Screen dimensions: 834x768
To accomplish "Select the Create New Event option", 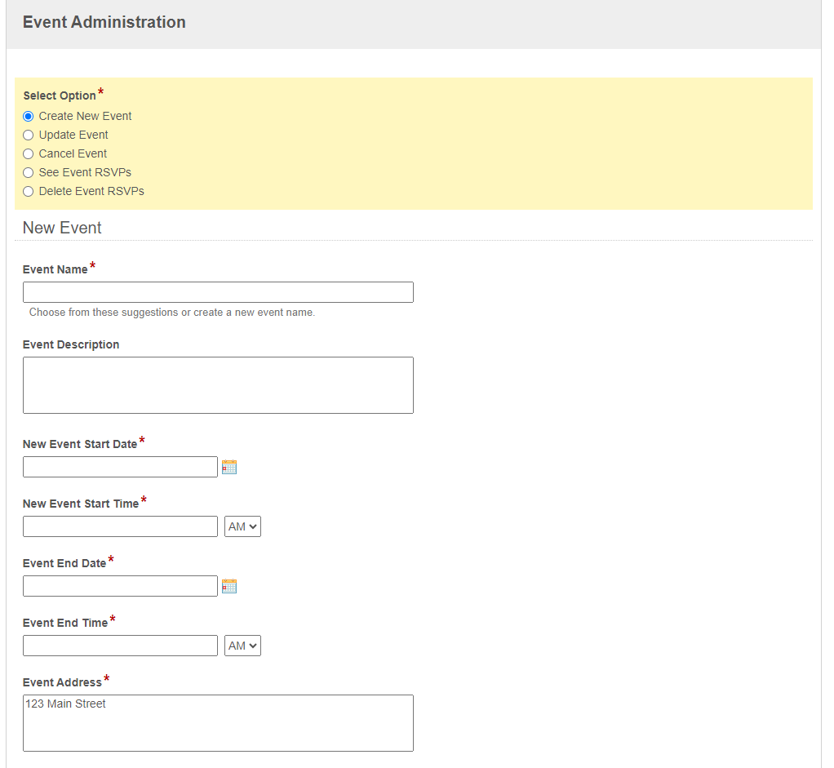I will pyautogui.click(x=28, y=116).
